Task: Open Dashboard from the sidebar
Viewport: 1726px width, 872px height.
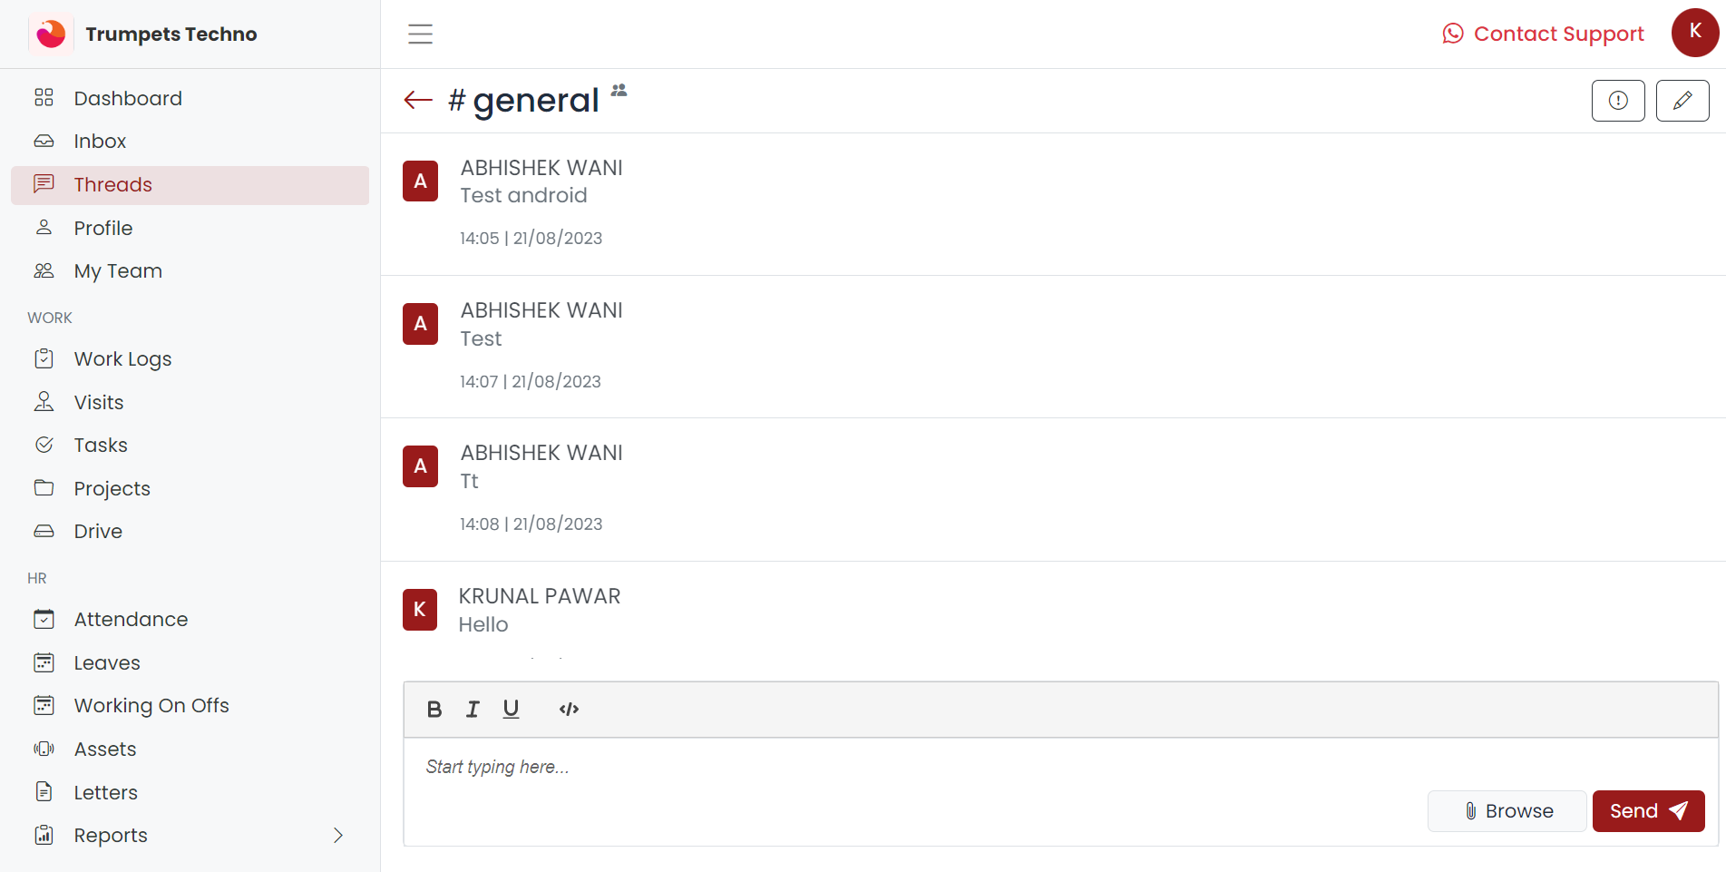Action: pos(128,98)
